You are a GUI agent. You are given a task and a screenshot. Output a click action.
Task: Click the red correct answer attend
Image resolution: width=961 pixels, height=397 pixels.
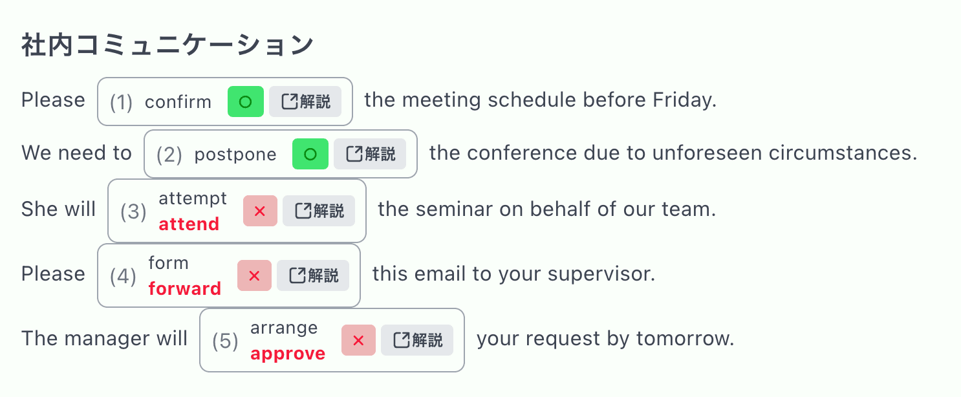click(x=189, y=224)
